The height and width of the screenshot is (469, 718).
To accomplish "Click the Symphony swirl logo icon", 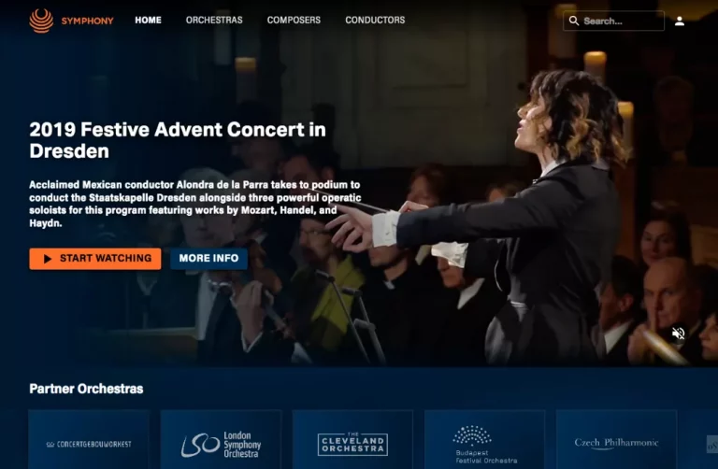I will tap(41, 21).
